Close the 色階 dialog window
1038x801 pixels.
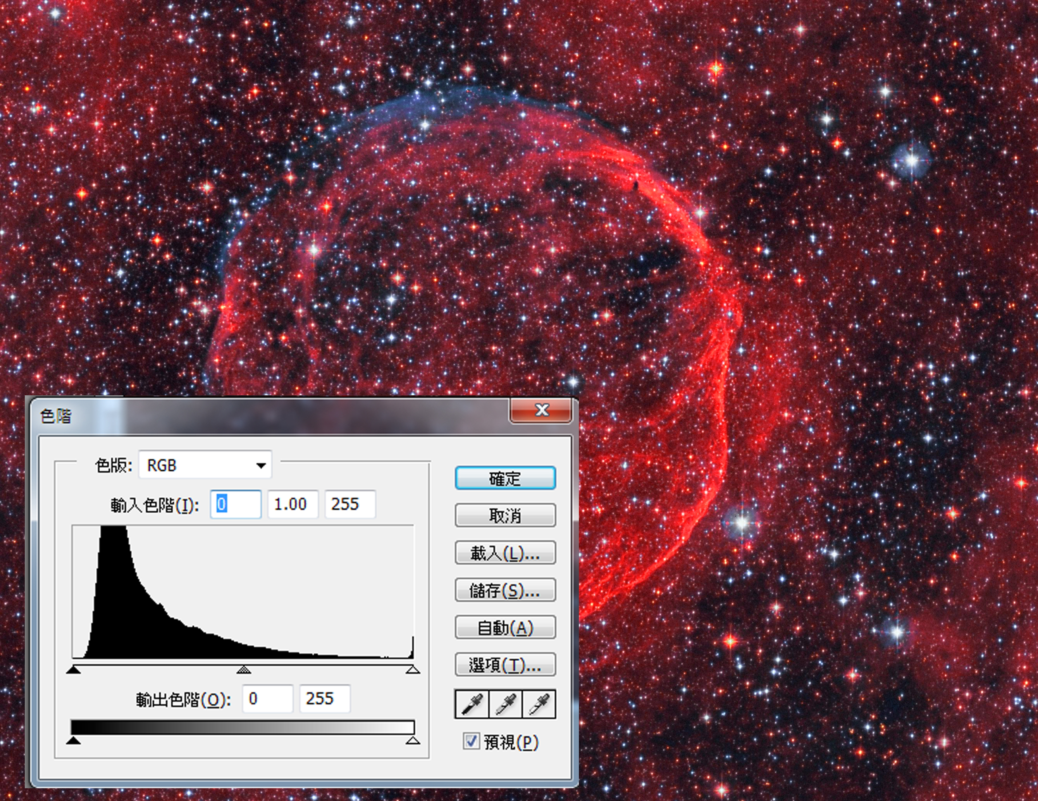pos(541,410)
